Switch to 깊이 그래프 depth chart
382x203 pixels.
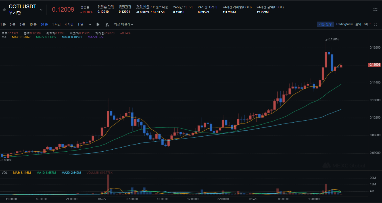[363, 24]
